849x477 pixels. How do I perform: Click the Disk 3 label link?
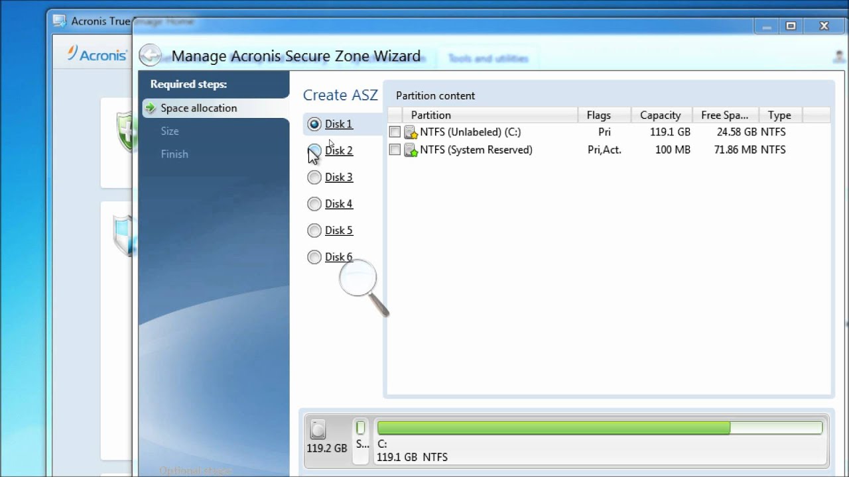(339, 177)
